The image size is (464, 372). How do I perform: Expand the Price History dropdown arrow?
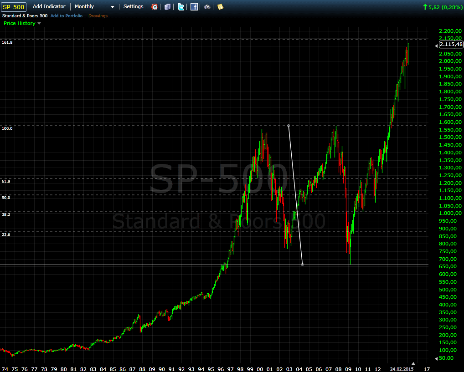(39, 23)
